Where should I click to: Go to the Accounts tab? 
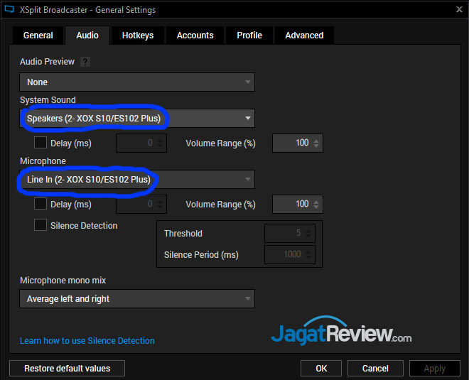click(195, 36)
